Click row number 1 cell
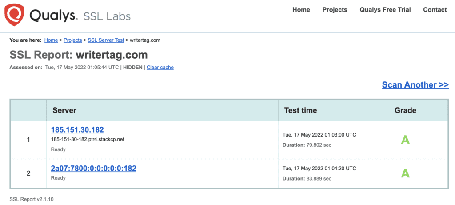Viewport: 455px width, 205px height. 28,140
